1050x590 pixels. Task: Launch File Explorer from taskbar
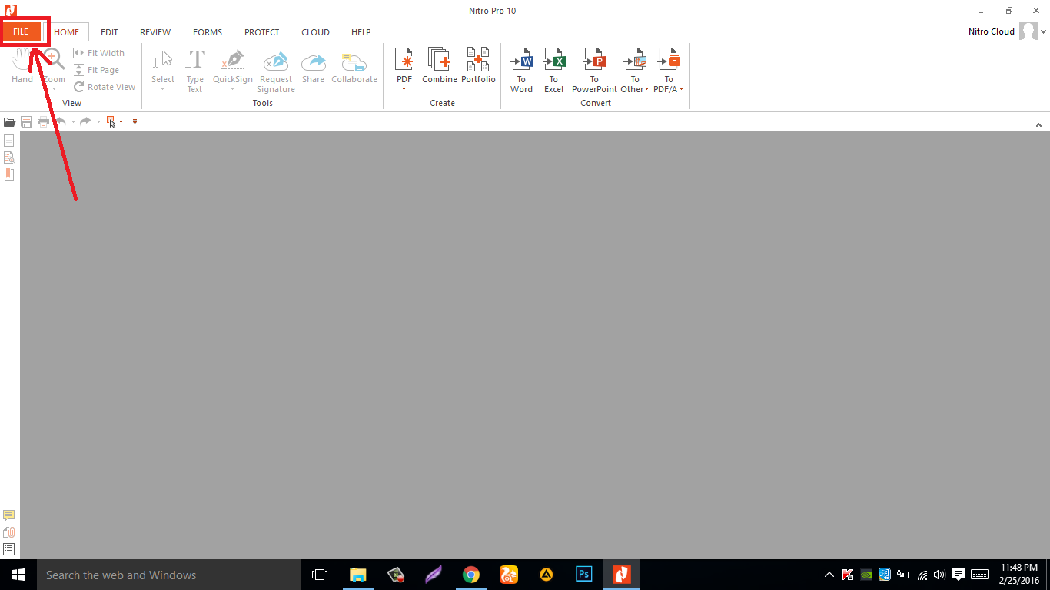coord(358,575)
